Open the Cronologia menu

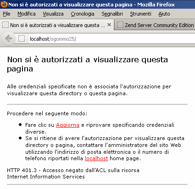pyautogui.click(x=83, y=14)
